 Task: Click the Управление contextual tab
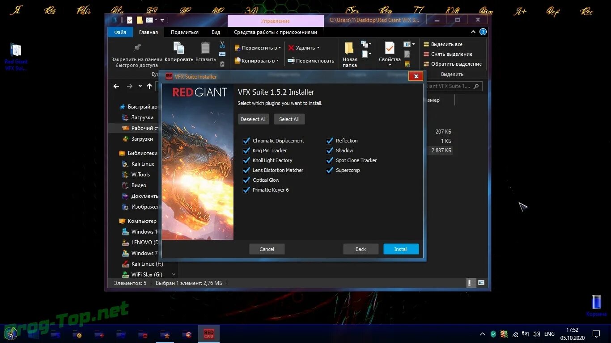point(276,21)
